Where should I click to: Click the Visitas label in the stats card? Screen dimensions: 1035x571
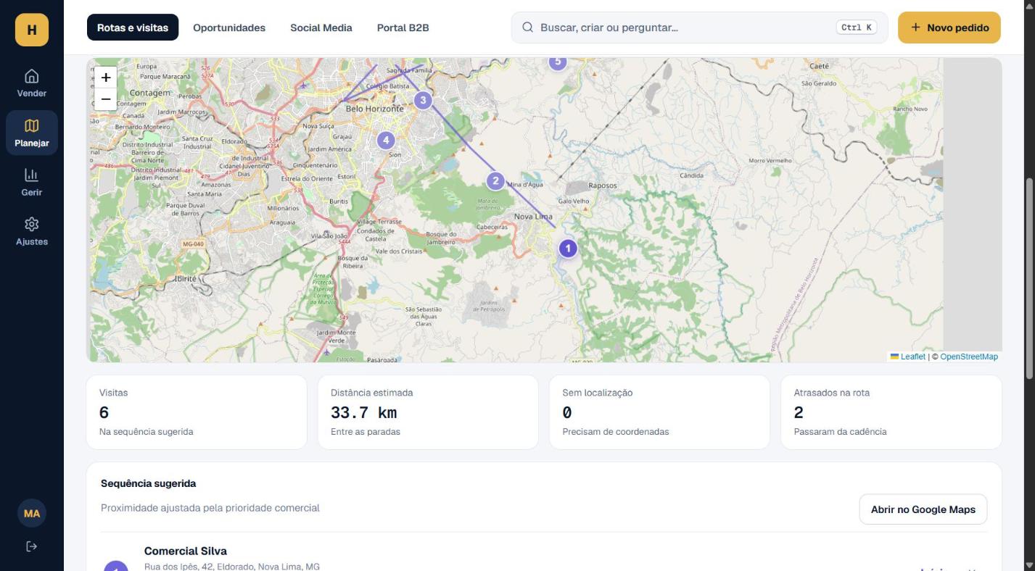point(113,393)
